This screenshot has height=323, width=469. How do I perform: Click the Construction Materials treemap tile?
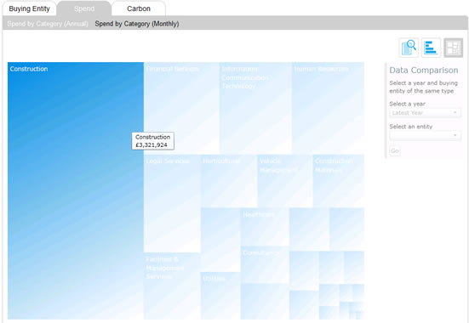pyautogui.click(x=339, y=181)
